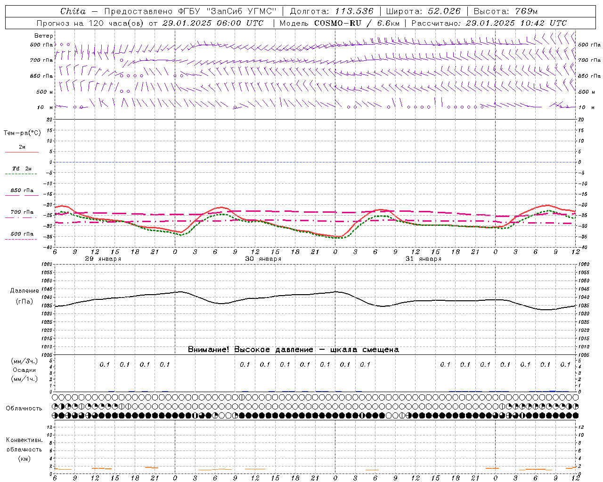Click the '10 м' wind level label at left
The image size is (603, 482).
point(45,107)
